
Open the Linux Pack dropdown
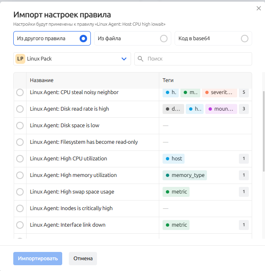(x=72, y=59)
